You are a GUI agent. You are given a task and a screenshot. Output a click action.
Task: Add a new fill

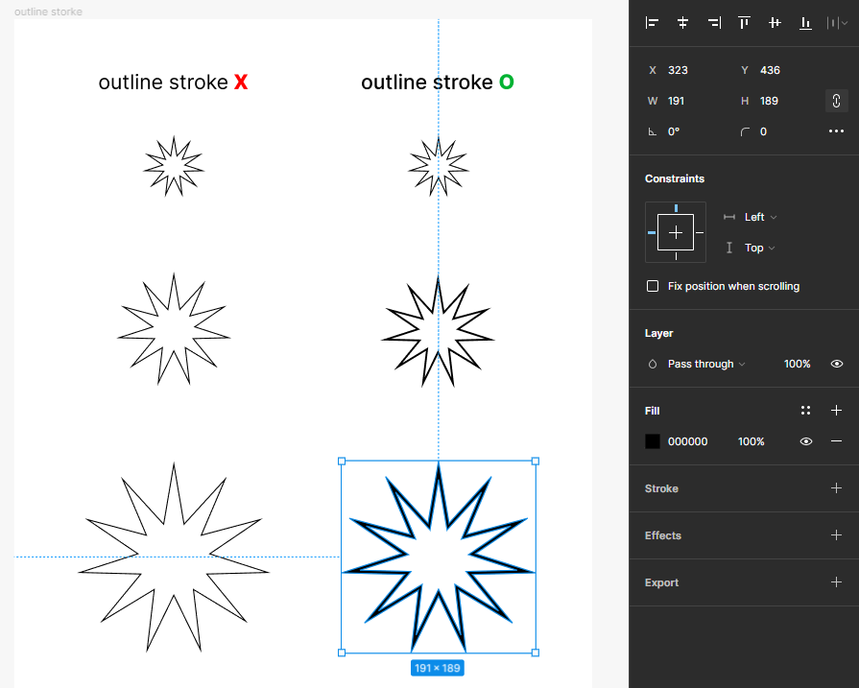point(837,411)
